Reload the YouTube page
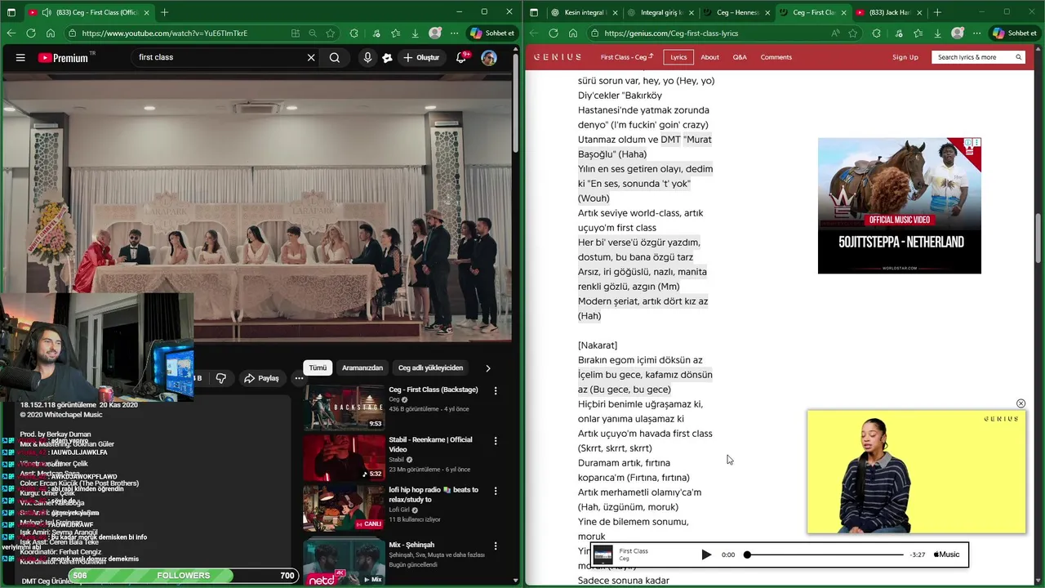Screen dimensions: 1045x588 click(31, 33)
